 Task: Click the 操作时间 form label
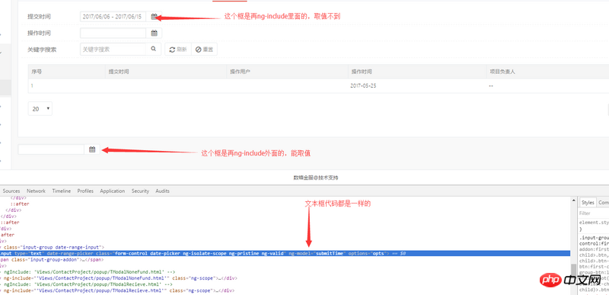click(39, 33)
